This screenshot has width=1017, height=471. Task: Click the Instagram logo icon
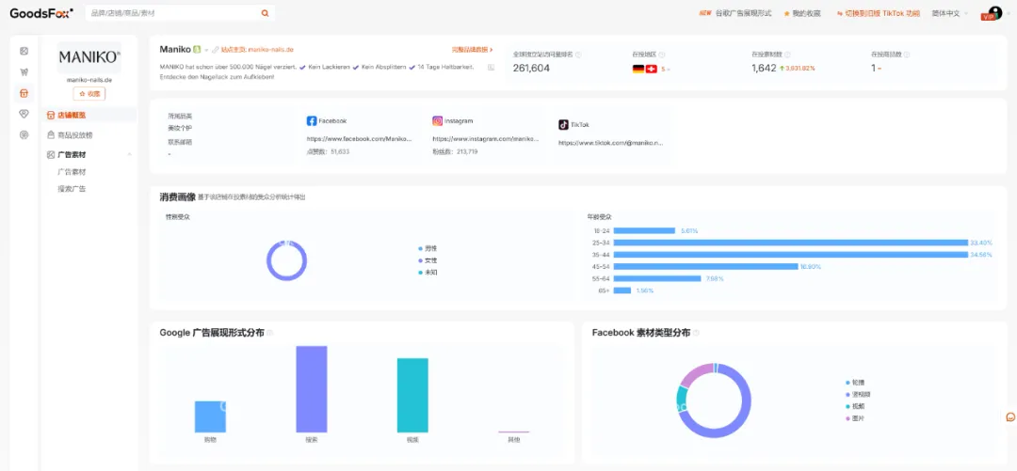[438, 121]
